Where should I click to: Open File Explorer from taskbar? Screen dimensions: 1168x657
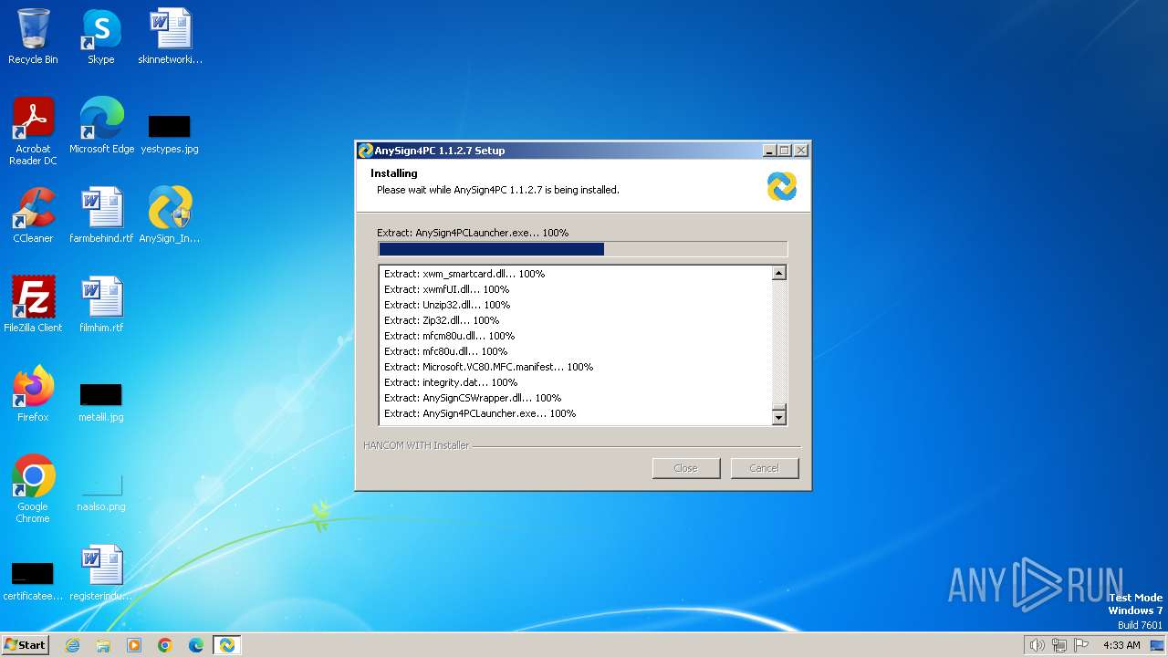(x=103, y=645)
